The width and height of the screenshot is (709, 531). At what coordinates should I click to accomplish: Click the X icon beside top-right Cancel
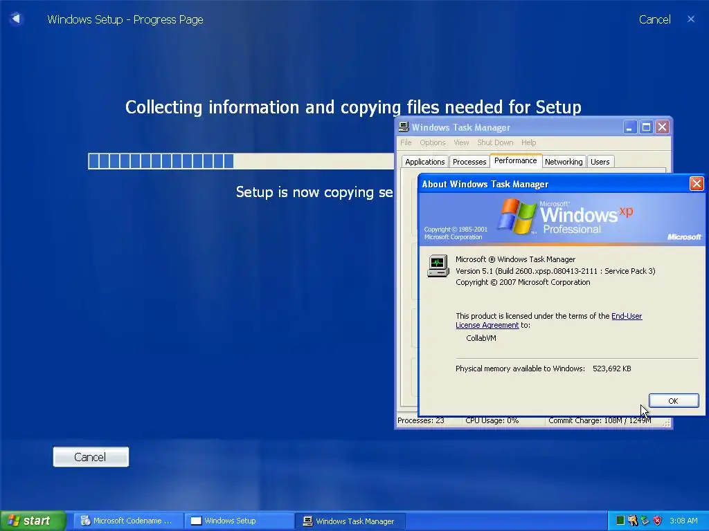pyautogui.click(x=691, y=19)
